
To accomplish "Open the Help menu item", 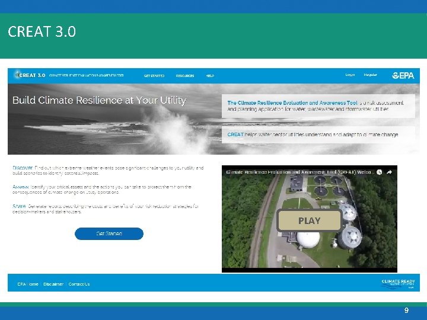I will pyautogui.click(x=210, y=76).
